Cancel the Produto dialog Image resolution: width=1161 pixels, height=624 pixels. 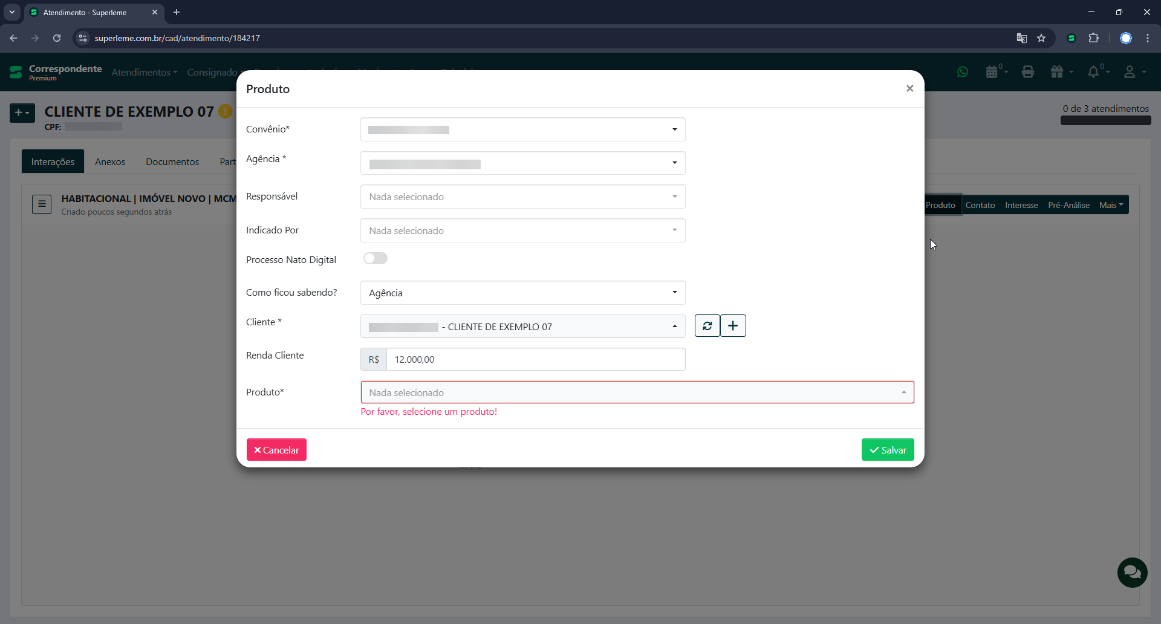pos(276,449)
